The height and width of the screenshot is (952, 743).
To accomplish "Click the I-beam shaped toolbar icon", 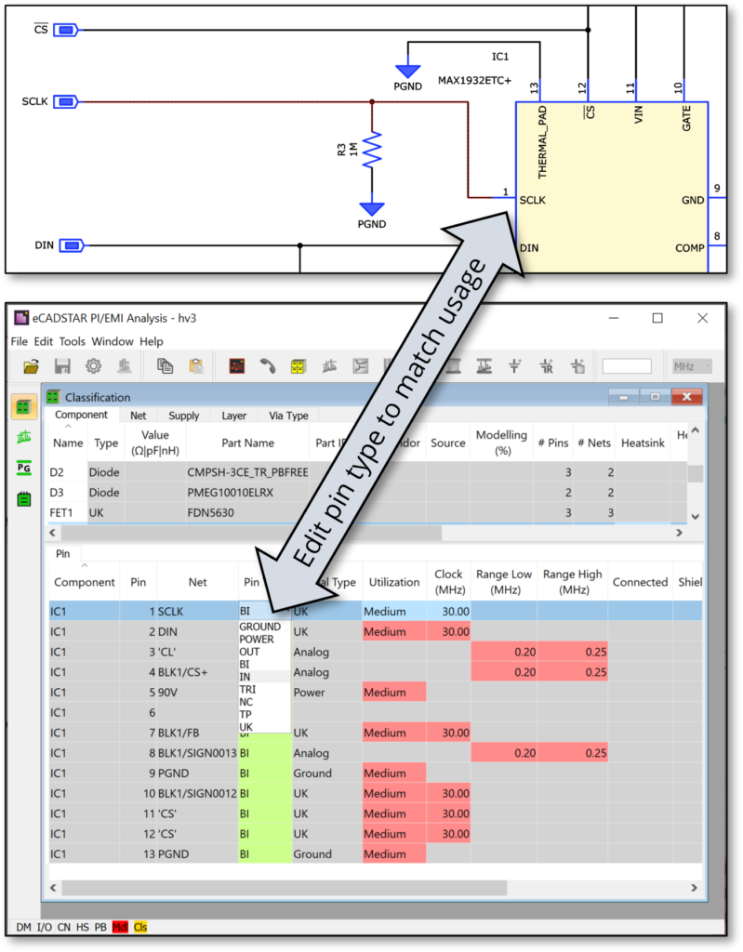I will click(x=453, y=366).
